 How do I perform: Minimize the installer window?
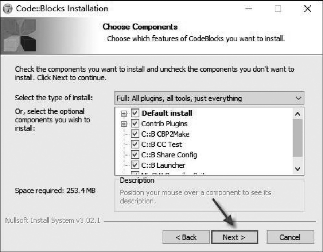tap(250, 8)
